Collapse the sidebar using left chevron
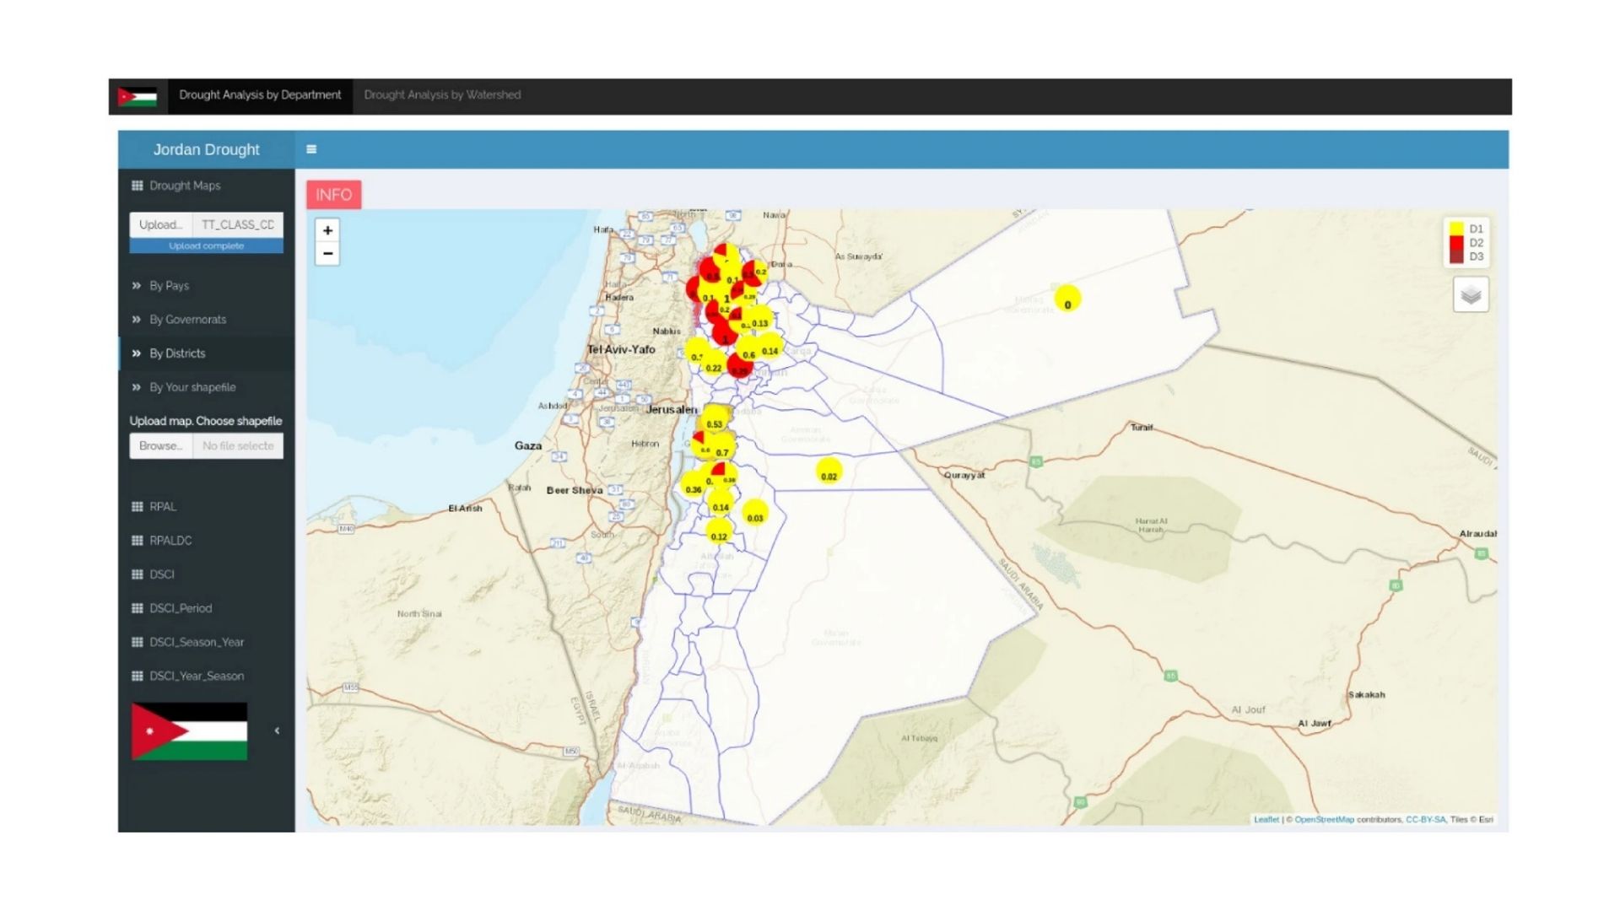The image size is (1620, 911). click(x=277, y=731)
